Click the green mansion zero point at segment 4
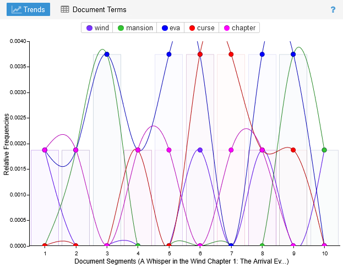The height and width of the screenshot is (268, 343). pyautogui.click(x=138, y=245)
